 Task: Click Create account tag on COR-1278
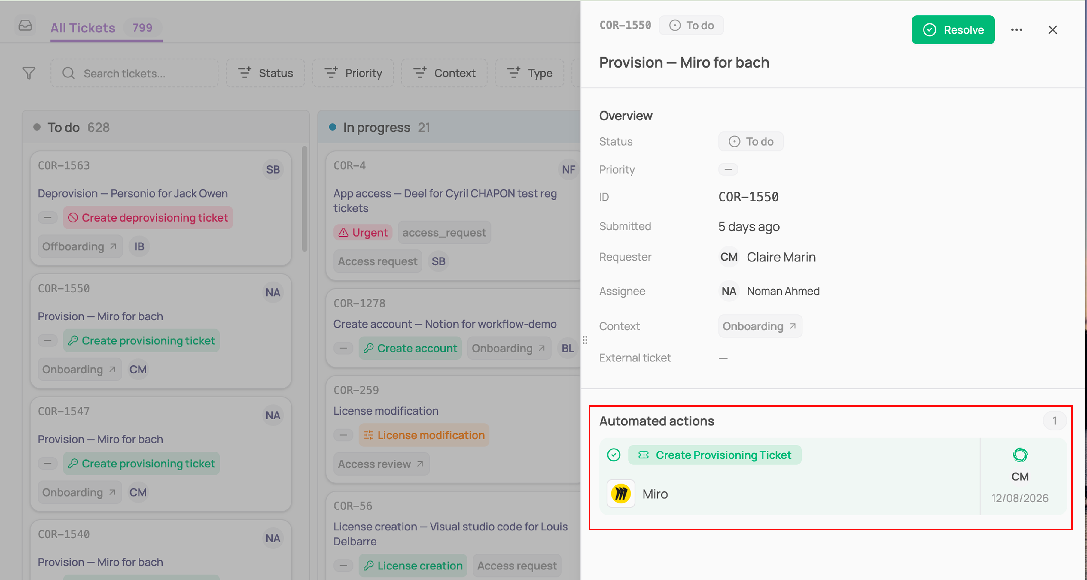coord(410,348)
